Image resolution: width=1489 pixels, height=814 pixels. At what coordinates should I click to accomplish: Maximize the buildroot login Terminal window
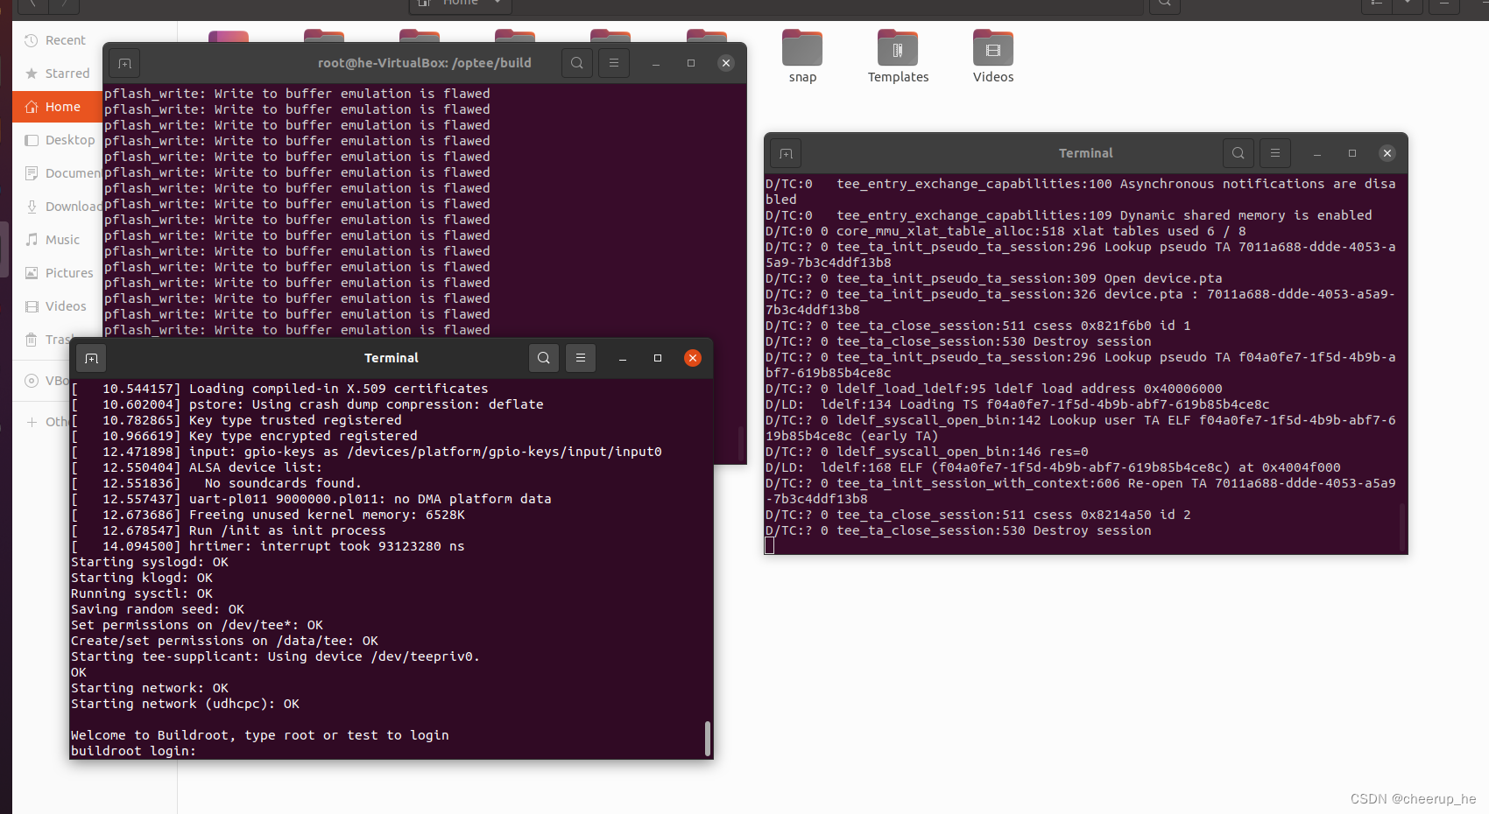point(658,358)
